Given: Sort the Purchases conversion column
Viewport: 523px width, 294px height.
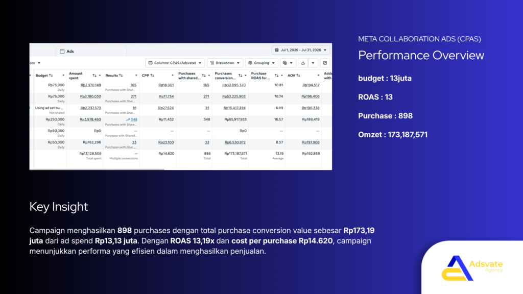Looking at the screenshot, I should [240, 76].
